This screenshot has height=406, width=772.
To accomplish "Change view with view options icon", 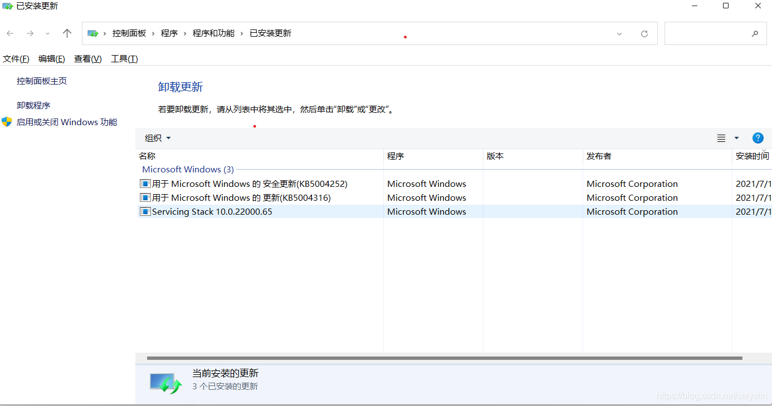I will coord(721,138).
